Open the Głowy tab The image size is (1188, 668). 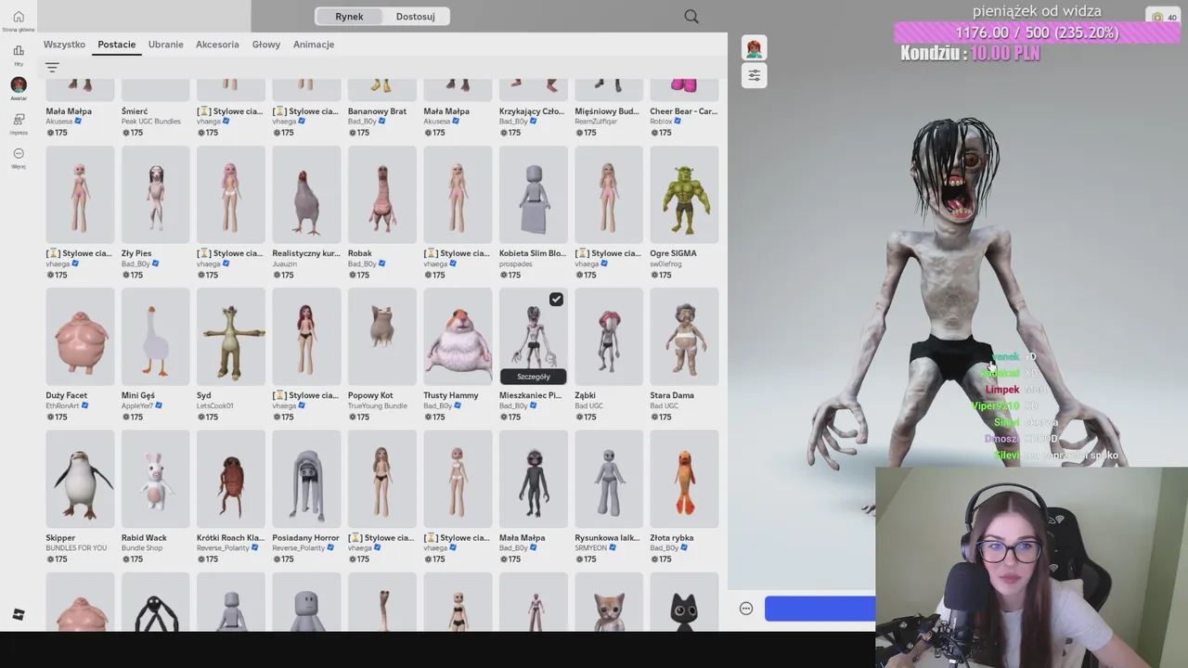tap(266, 45)
